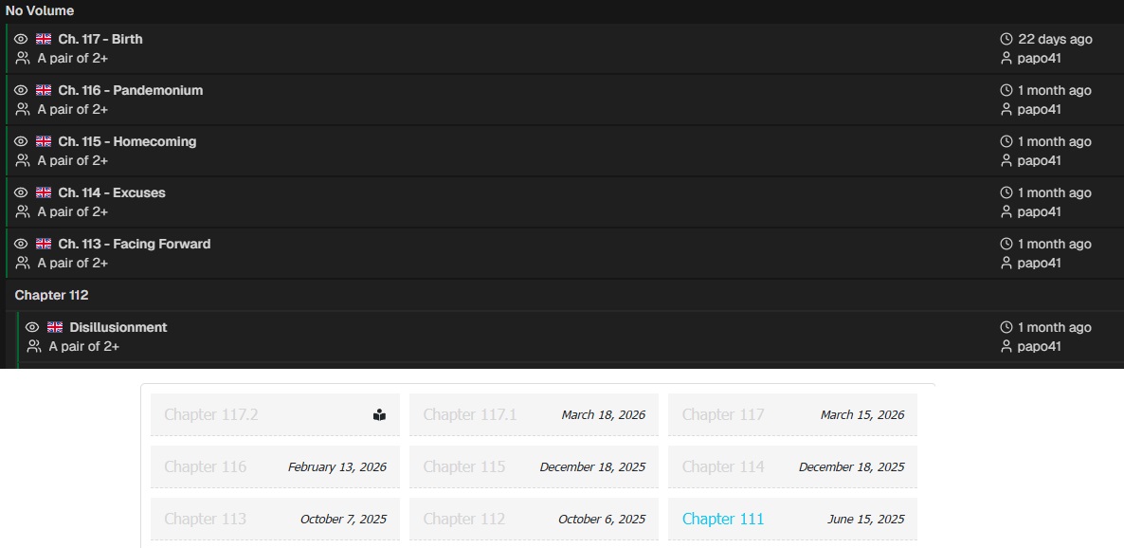Select Chapter 117.1 tile dated March 18, 2026
The width and height of the screenshot is (1124, 548).
[x=534, y=415]
